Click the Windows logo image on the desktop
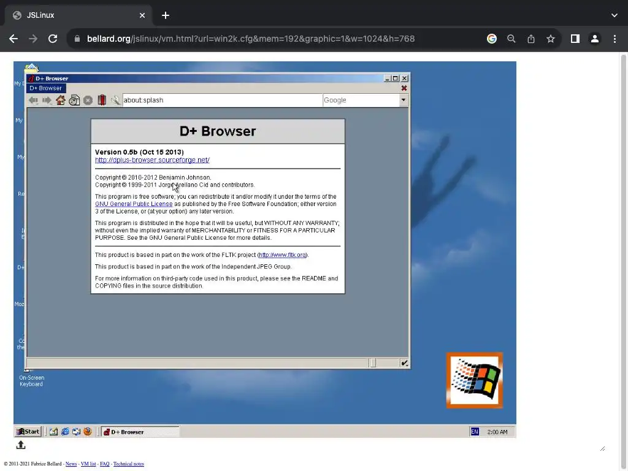Screen dimensions: 628x471 pos(474,380)
